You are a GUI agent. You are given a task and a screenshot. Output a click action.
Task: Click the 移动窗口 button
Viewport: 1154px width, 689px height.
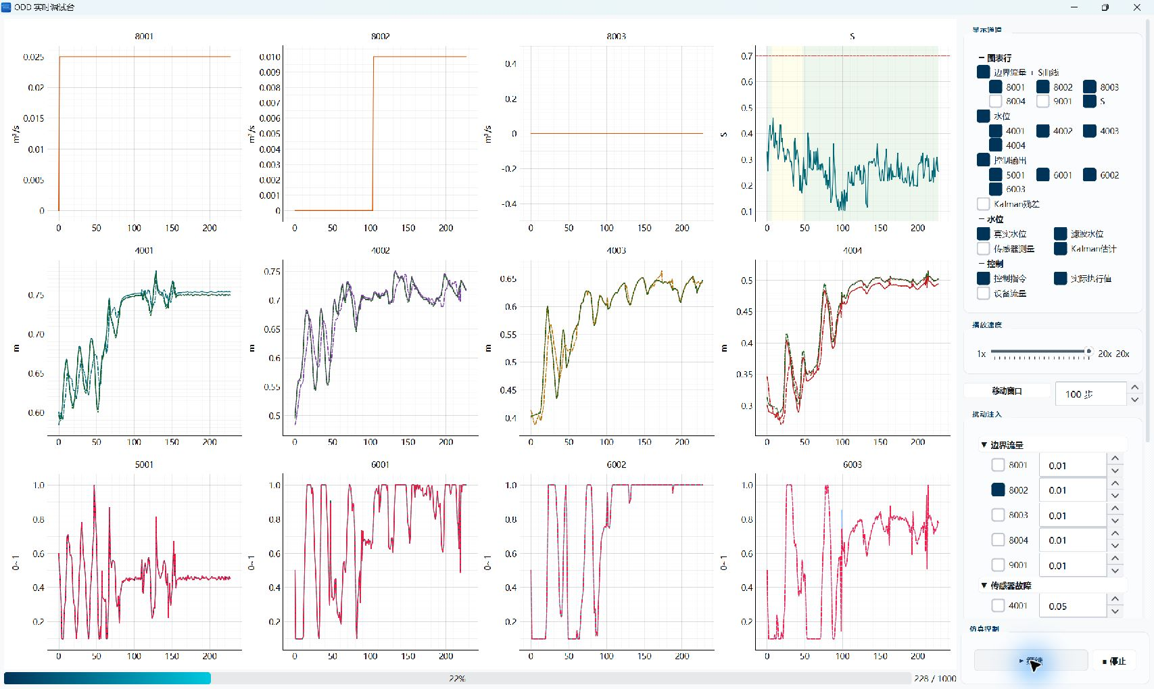tap(1007, 391)
